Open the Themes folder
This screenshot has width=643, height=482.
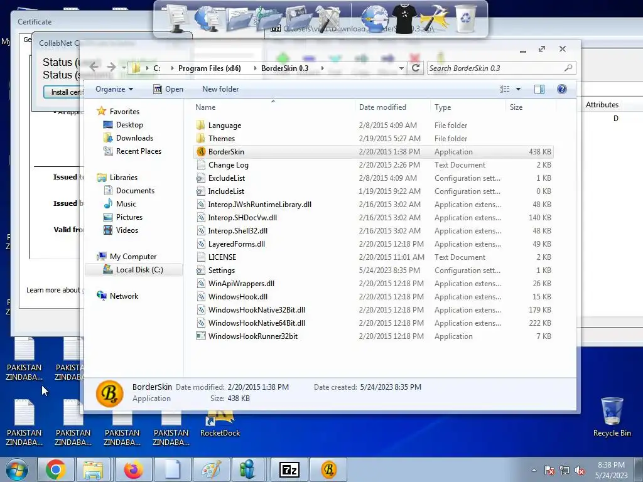pos(222,139)
